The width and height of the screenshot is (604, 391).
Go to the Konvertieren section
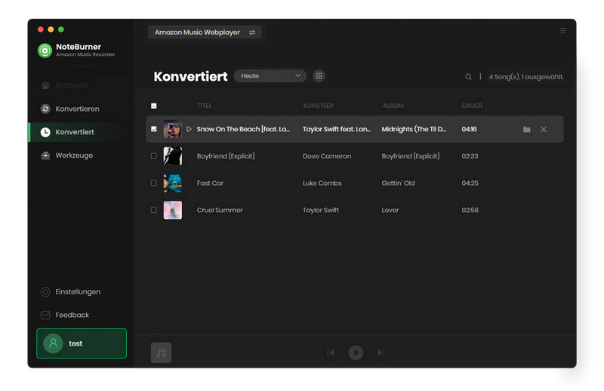69,109
